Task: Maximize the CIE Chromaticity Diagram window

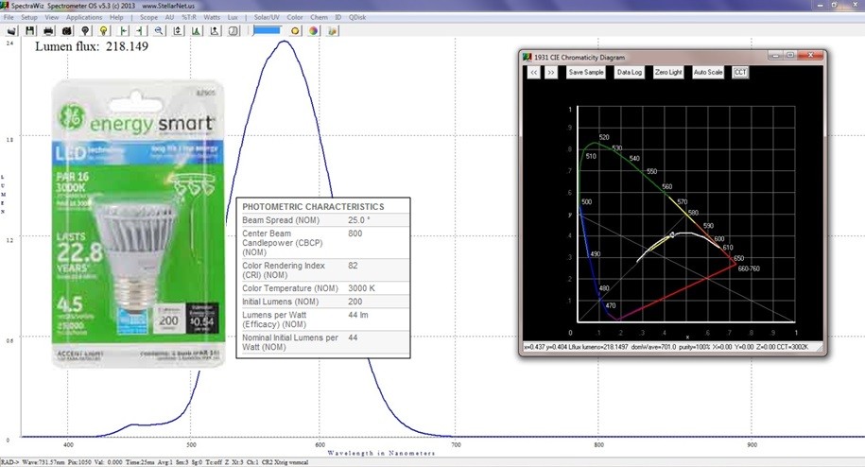Action: [x=790, y=55]
